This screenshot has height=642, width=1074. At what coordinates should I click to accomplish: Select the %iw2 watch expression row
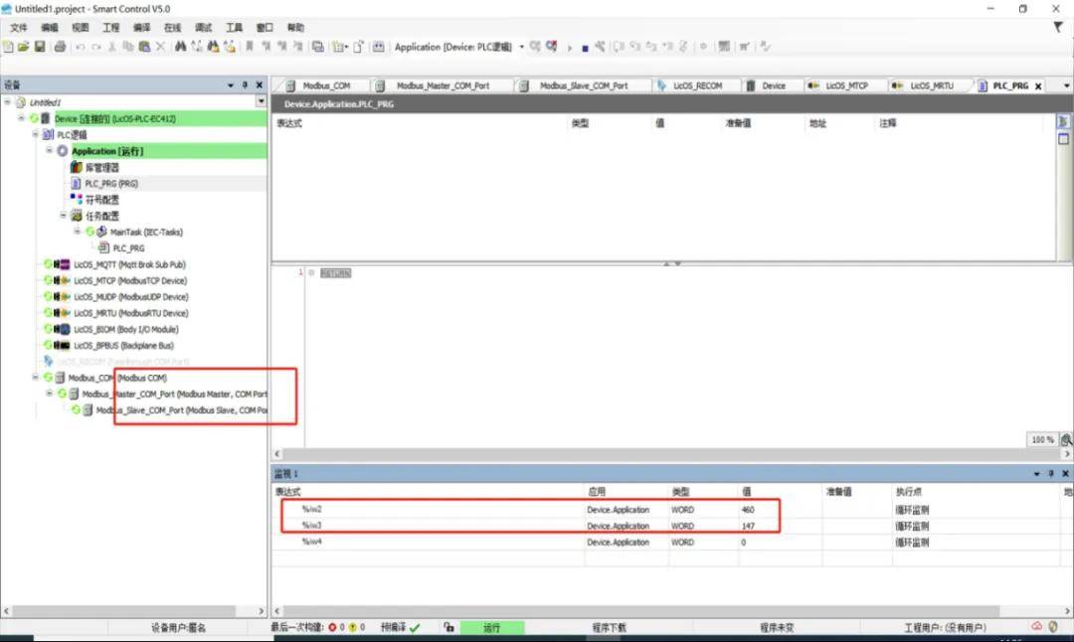tap(311, 509)
